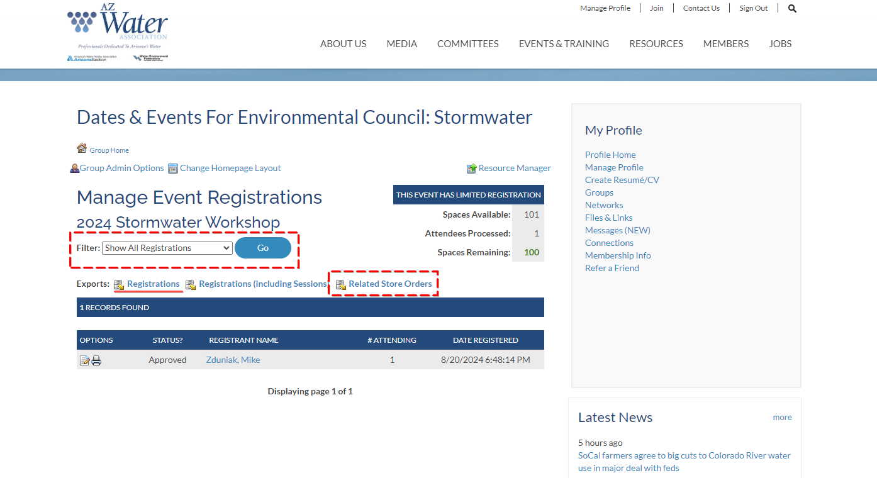Screen dimensions: 877x478
Task: Click the # Attending column header
Action: pos(392,340)
